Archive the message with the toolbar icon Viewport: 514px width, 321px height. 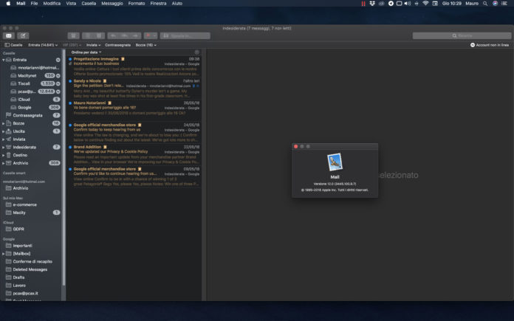click(73, 35)
